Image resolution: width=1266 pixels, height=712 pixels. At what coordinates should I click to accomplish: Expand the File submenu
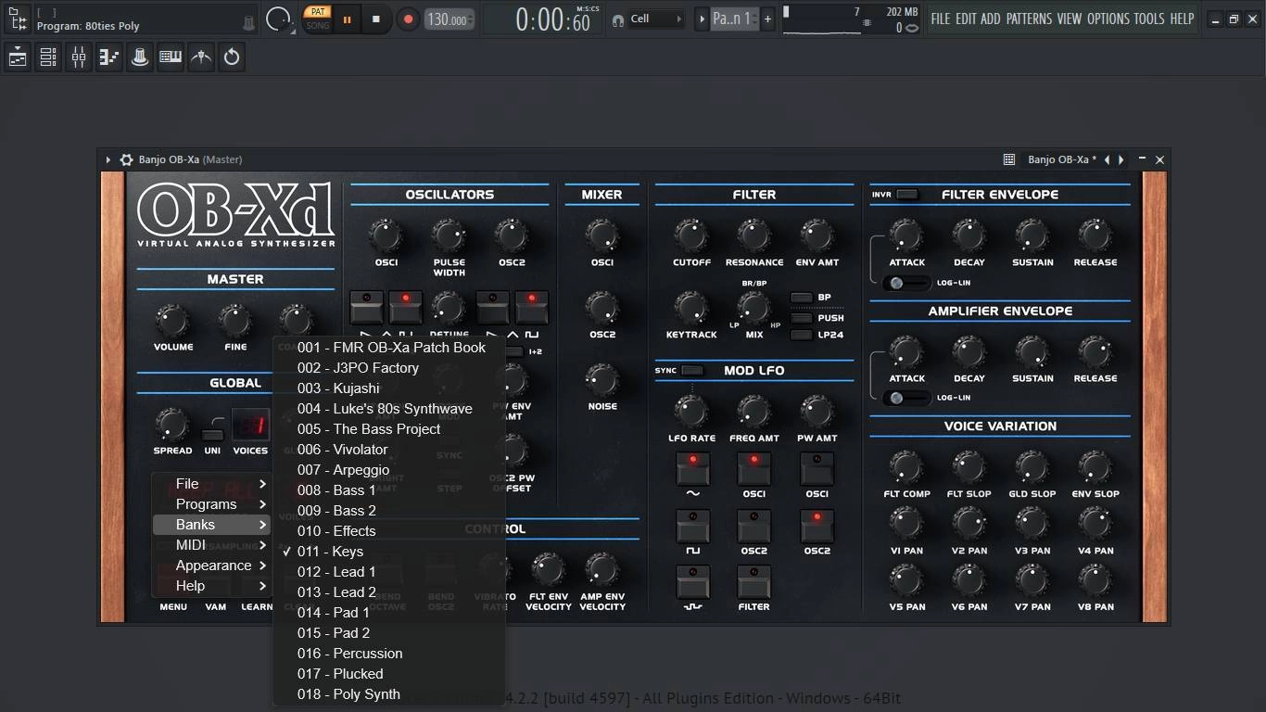pos(211,484)
